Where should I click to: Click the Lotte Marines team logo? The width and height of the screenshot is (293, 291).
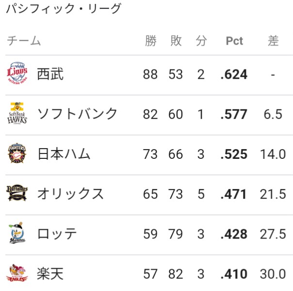[x=17, y=233]
